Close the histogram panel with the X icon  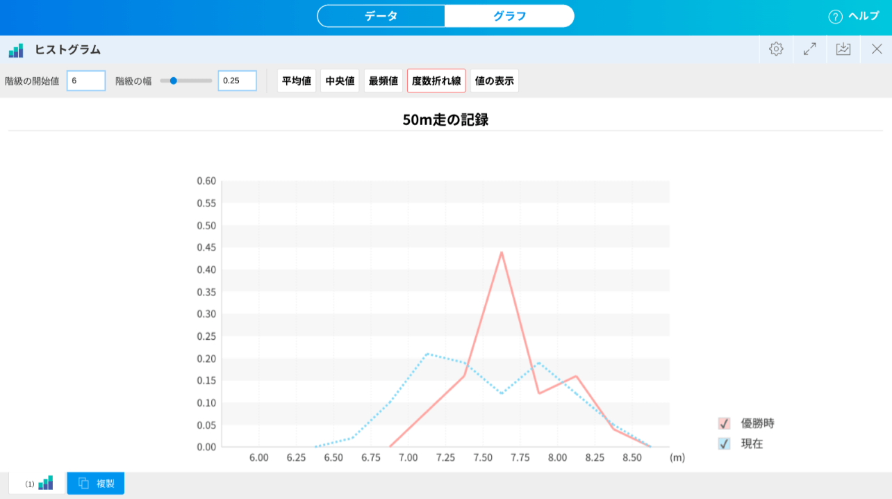876,49
